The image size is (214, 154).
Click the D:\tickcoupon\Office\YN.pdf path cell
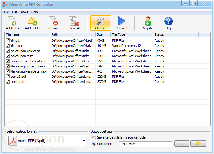(72, 41)
